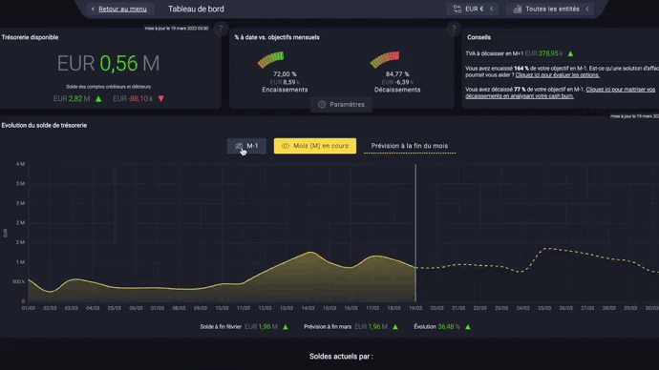
Task: Click the back chevron beside Retour au menu
Action: pyautogui.click(x=93, y=9)
